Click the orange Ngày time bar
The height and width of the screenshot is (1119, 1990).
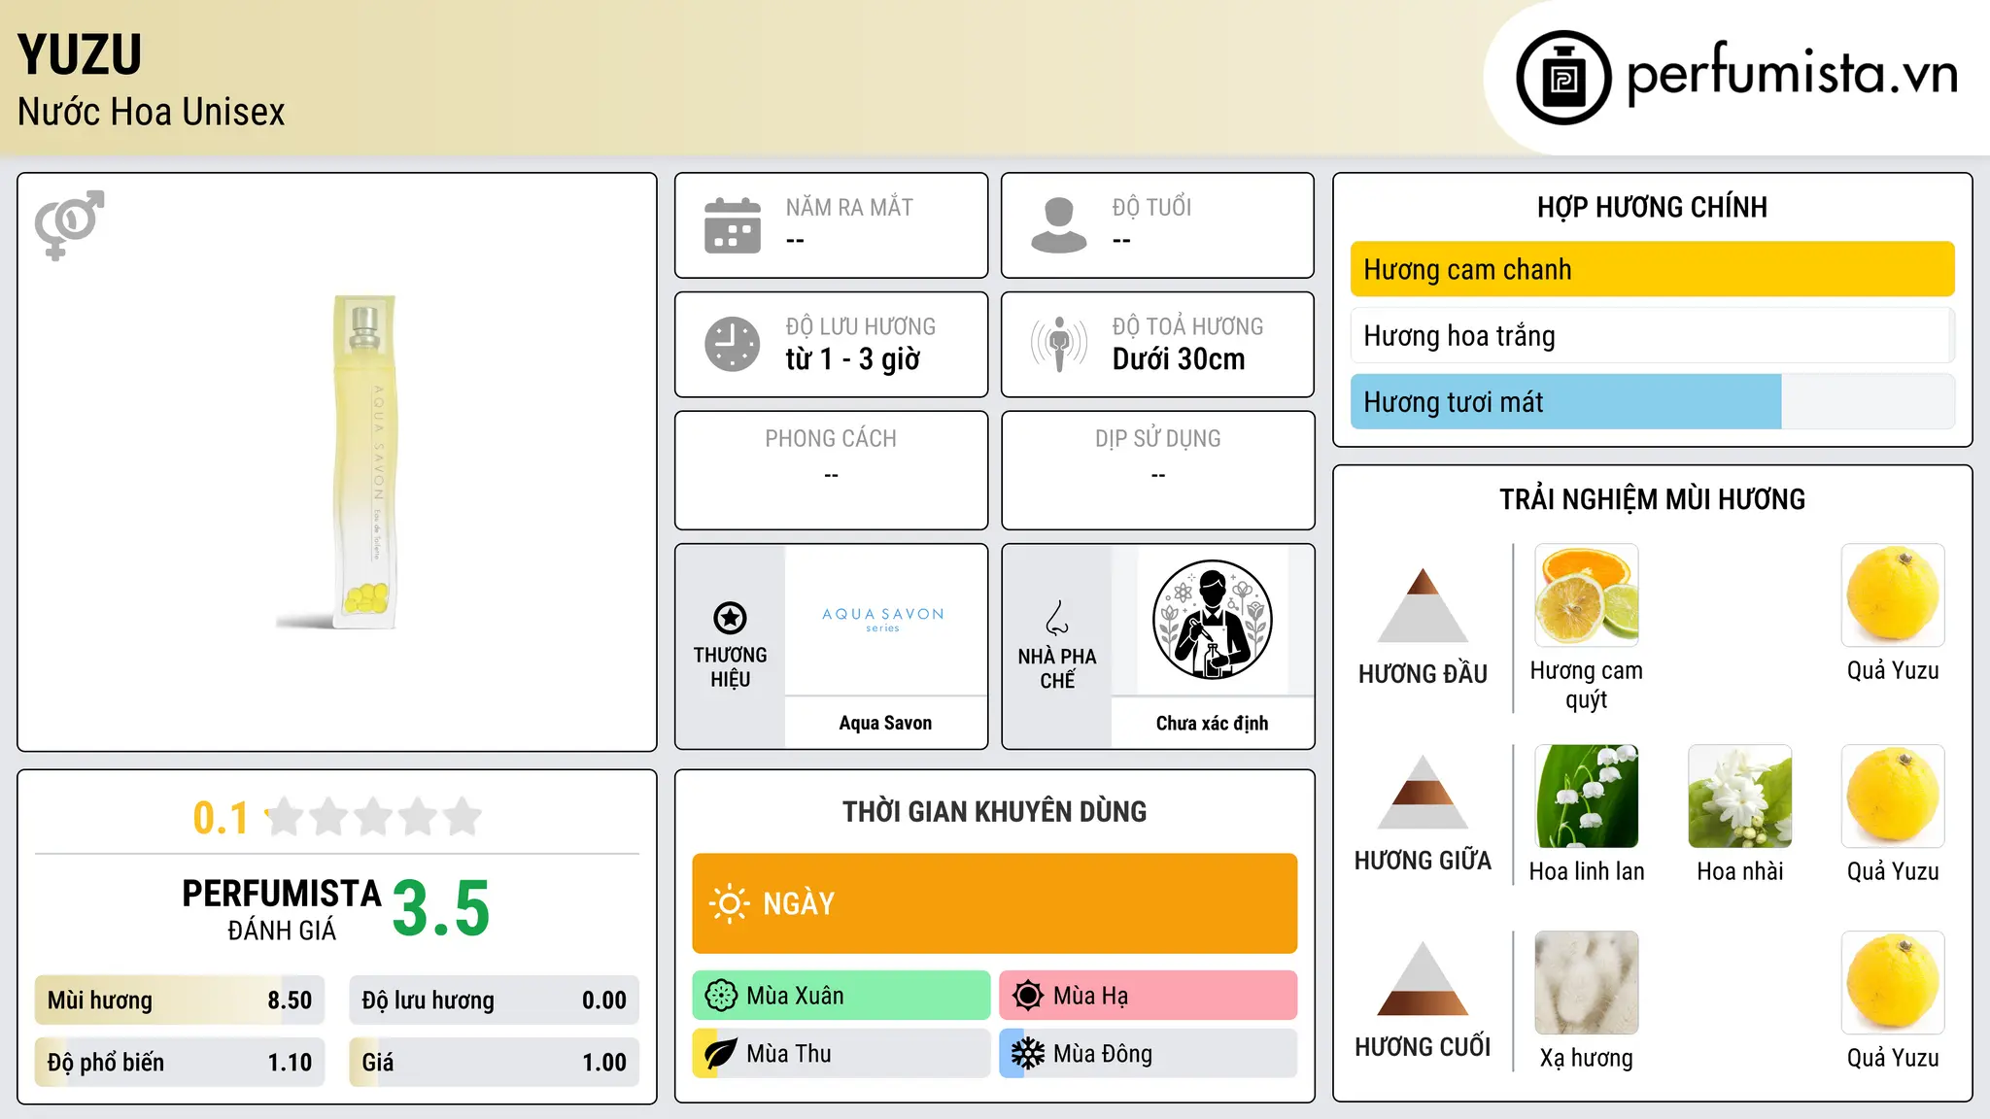[994, 903]
